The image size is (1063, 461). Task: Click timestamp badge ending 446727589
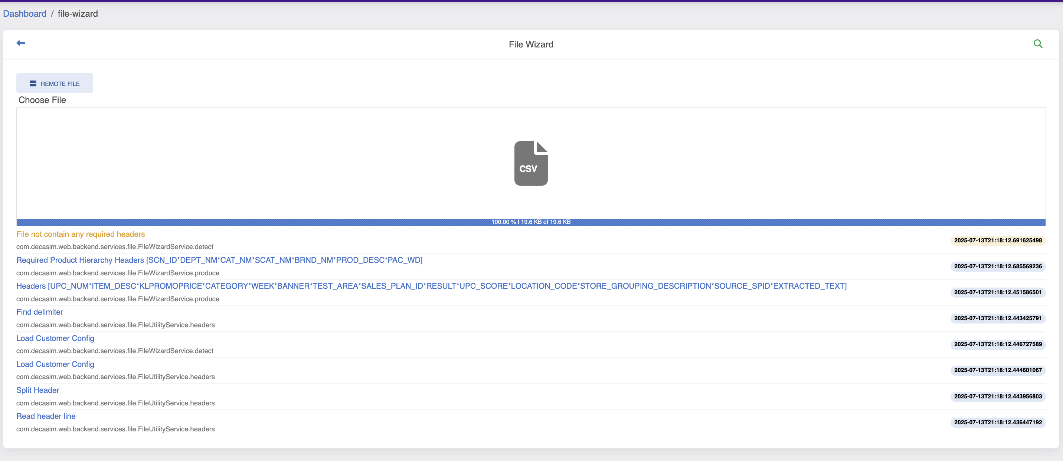pos(998,344)
